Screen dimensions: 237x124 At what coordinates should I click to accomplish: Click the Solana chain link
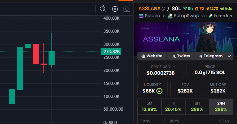(x=149, y=16)
